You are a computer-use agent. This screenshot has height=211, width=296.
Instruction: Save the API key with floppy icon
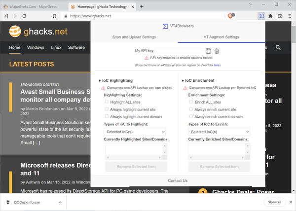coord(208,51)
